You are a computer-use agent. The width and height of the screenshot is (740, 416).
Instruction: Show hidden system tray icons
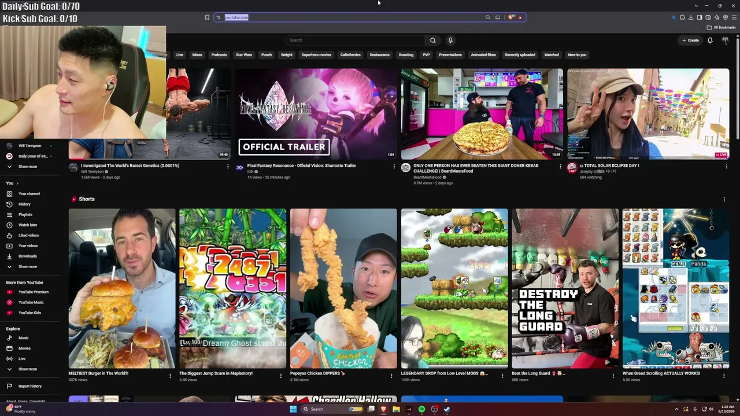[x=677, y=409]
